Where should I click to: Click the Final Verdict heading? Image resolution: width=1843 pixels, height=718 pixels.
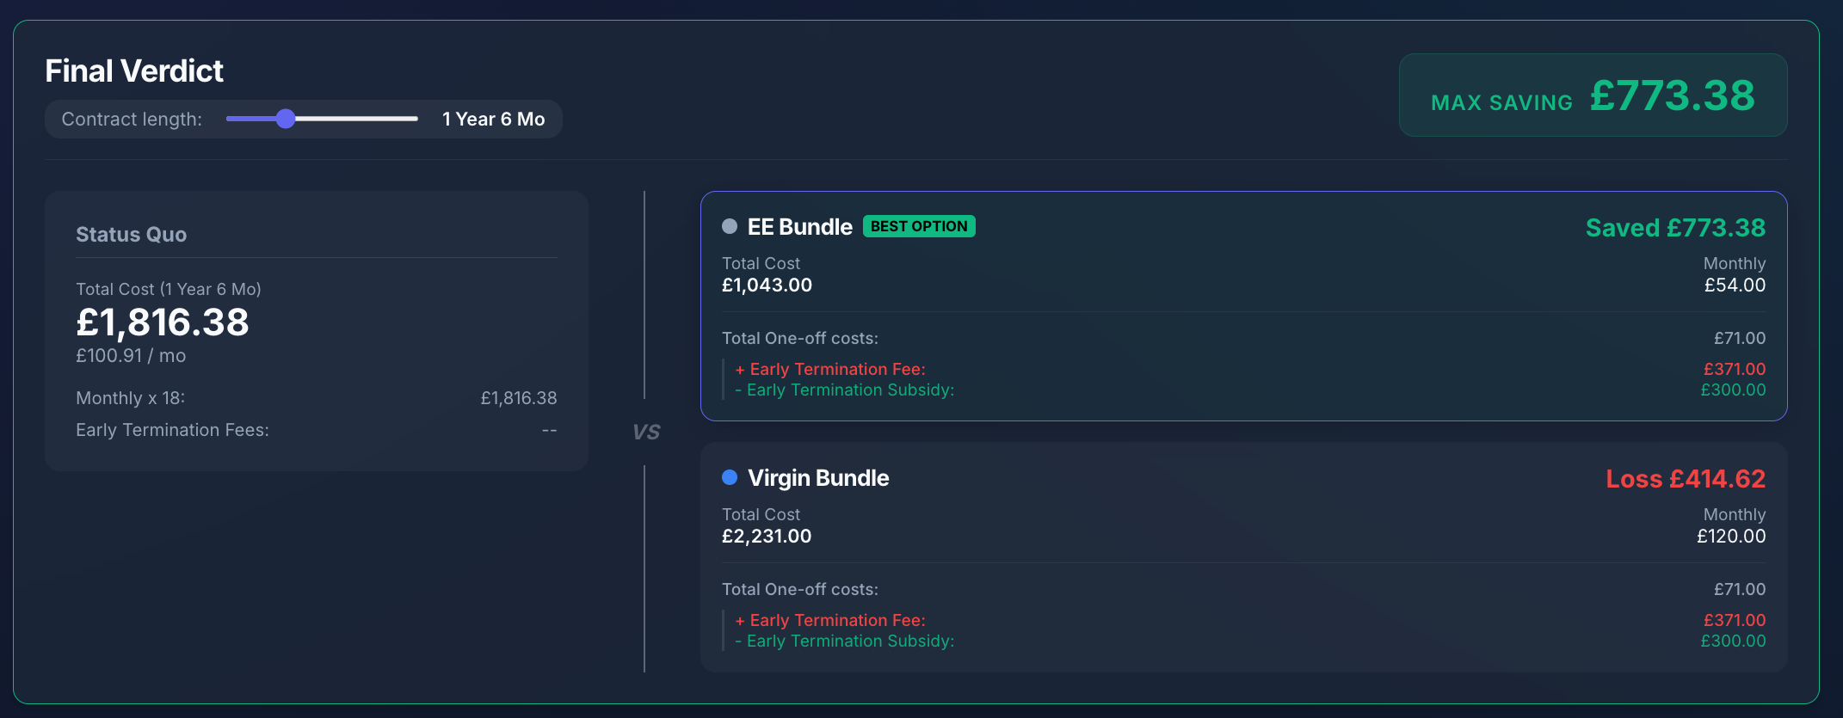134,71
